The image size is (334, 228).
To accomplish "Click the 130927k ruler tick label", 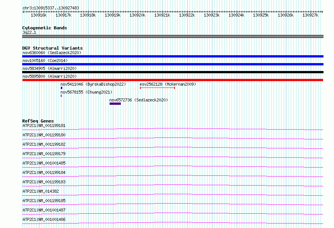I will point(310,15).
